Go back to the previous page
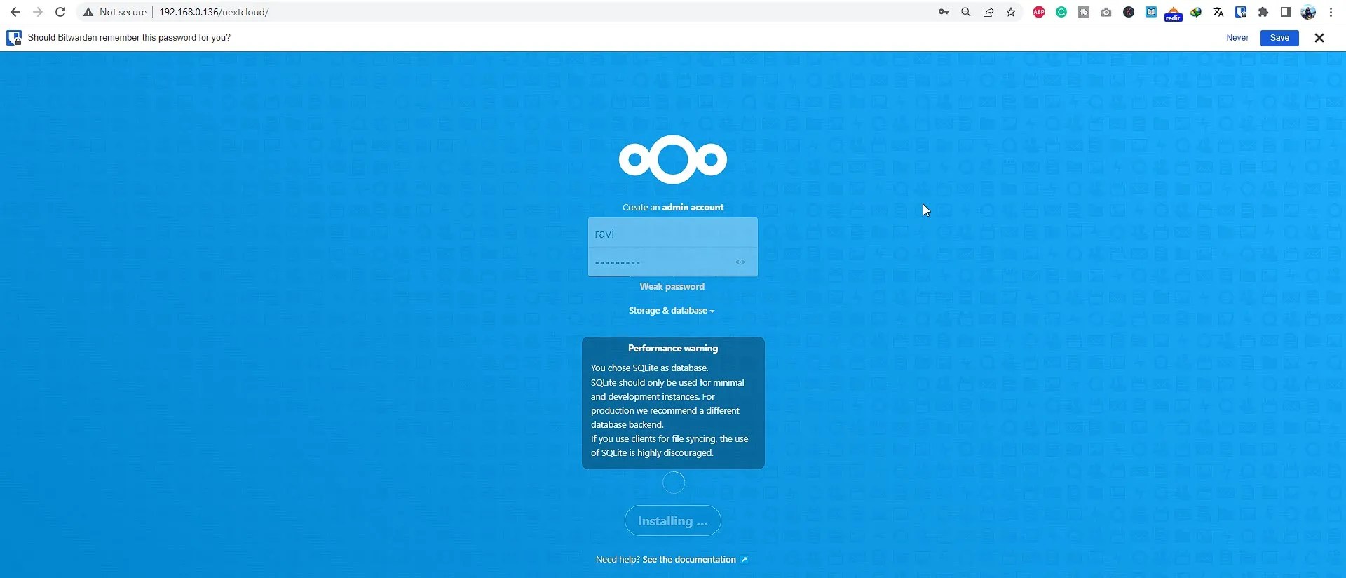This screenshot has width=1346, height=578. (x=15, y=12)
